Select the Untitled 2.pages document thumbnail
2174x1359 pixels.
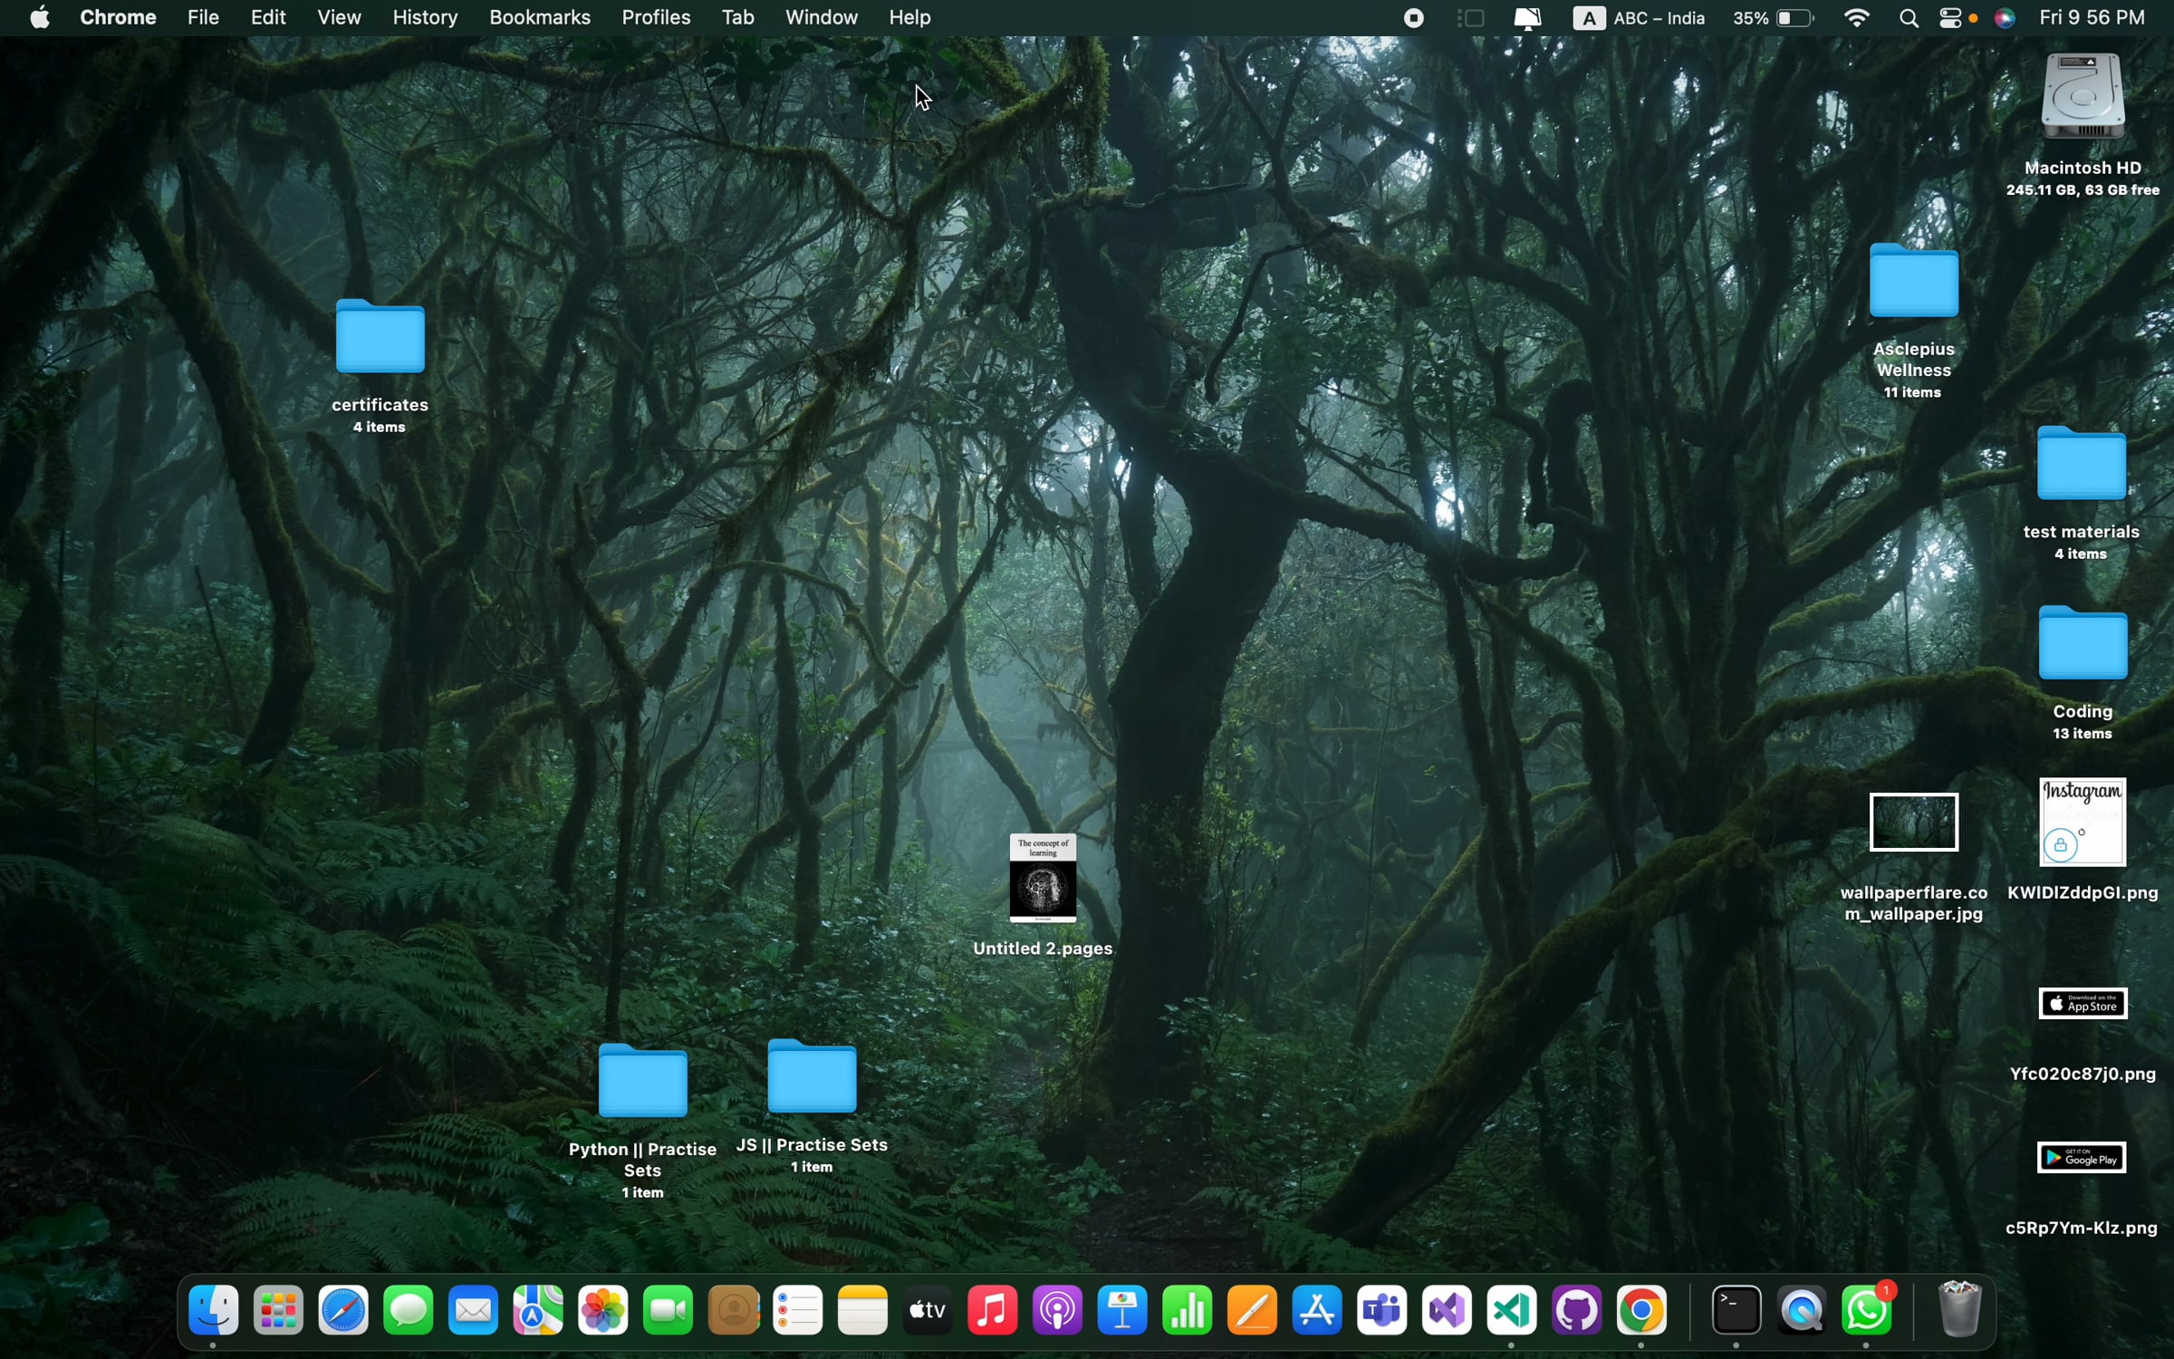tap(1043, 877)
